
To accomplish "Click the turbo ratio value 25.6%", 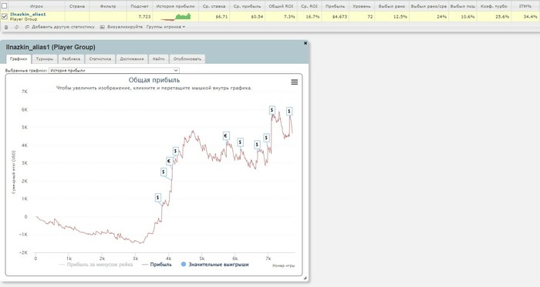I will click(x=501, y=16).
